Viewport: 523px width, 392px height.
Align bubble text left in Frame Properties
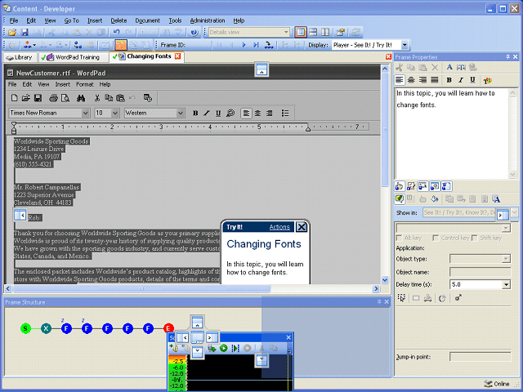point(400,80)
